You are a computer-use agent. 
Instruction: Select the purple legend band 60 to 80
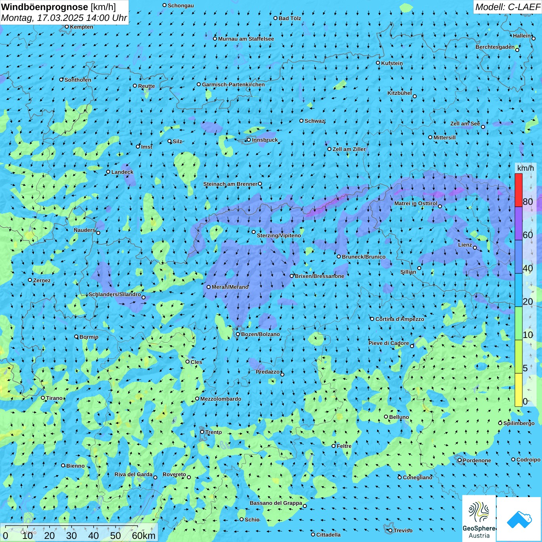[518, 224]
